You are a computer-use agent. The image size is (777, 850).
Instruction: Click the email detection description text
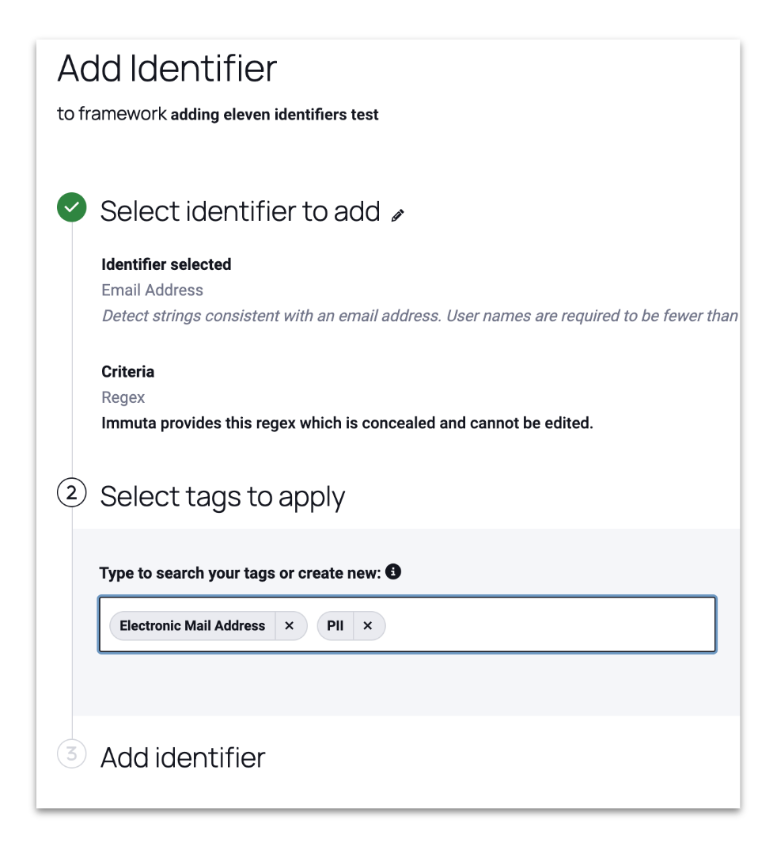pyautogui.click(x=420, y=316)
